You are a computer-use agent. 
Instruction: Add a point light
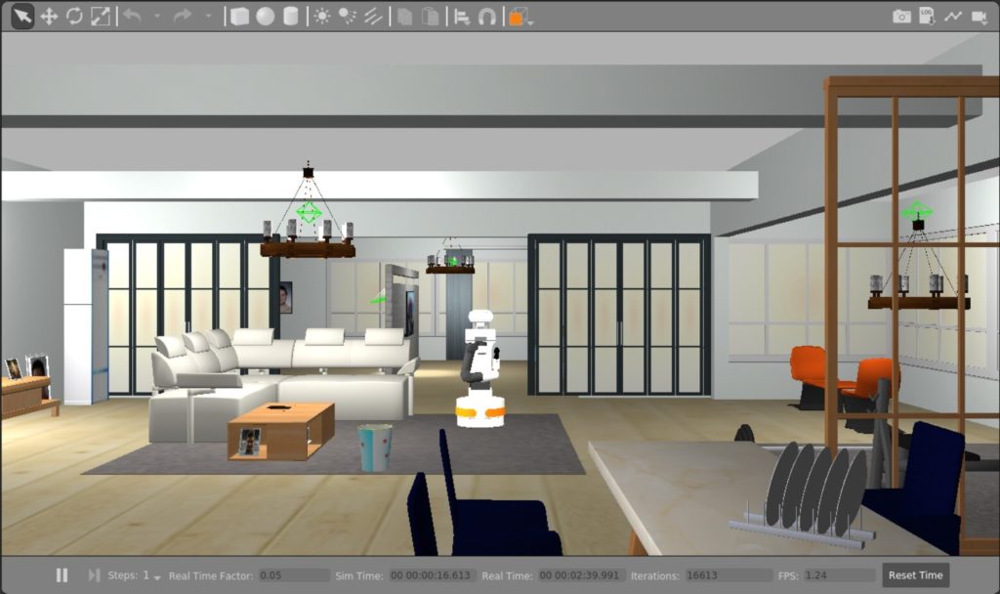click(x=322, y=17)
